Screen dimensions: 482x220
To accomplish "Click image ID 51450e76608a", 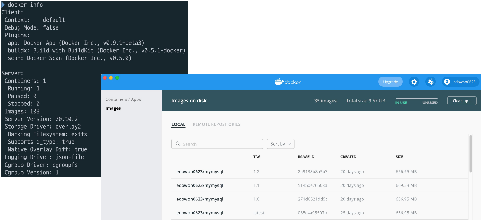I will 312,185.
